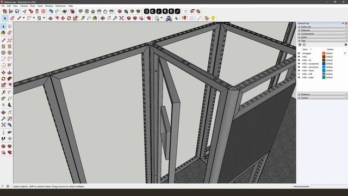Select the Eraser tool in the second toolbar row

coord(12,18)
